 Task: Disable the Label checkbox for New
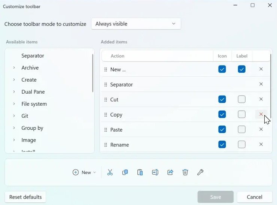242,69
